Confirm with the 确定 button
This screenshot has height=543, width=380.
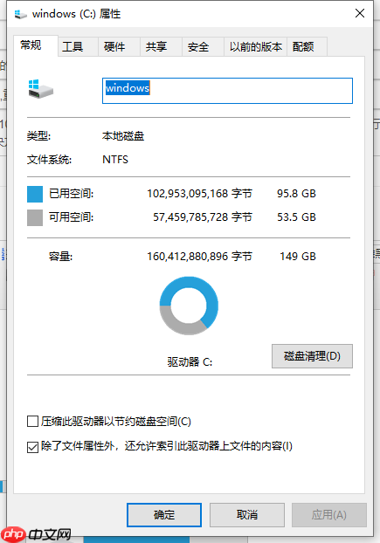(164, 515)
